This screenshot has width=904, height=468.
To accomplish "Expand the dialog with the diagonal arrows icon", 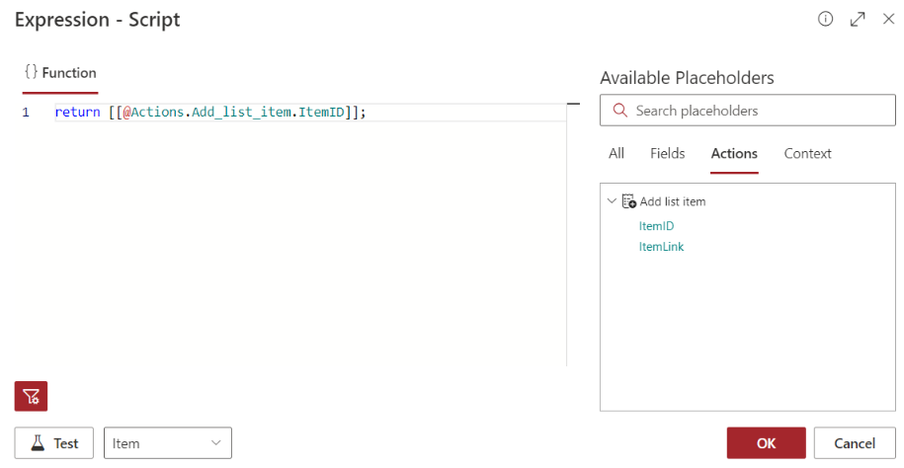I will pos(858,19).
